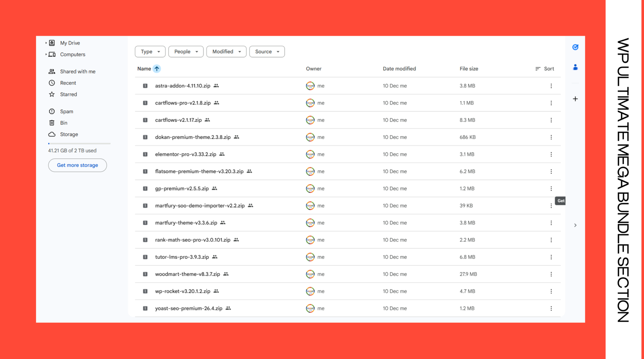Expand the My Drive tree arrow
This screenshot has width=644, height=359.
pyautogui.click(x=46, y=43)
